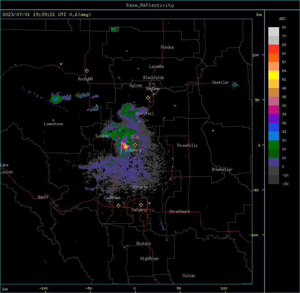Select the 60 dBZ orange swatch

[274, 57]
